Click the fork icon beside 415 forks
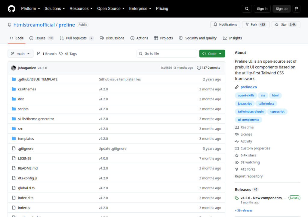Viewport: 308px width, 217px height. [x=237, y=169]
